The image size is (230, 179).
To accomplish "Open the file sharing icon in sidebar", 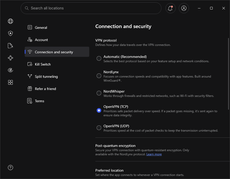I will coord(10,46).
